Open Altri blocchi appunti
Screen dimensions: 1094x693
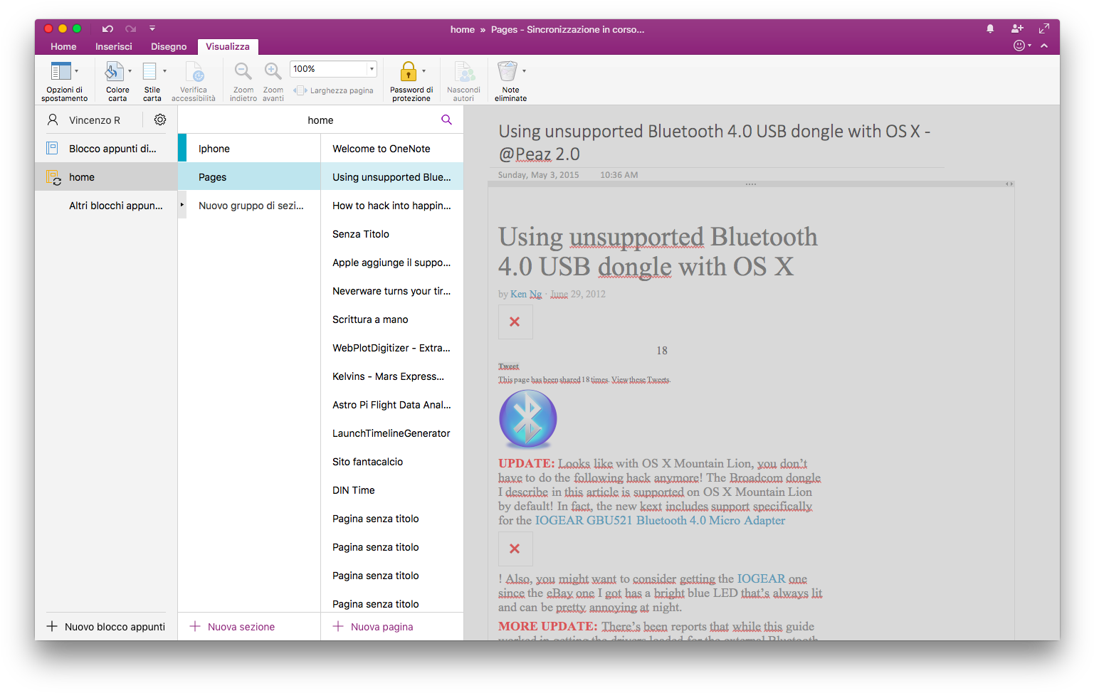click(x=106, y=206)
